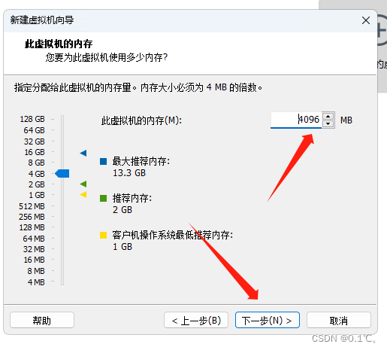Select the 512 MB slider label
Viewport: 387px width, 350px height.
(32, 206)
